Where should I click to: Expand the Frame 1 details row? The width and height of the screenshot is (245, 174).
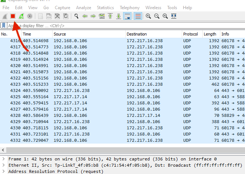pyautogui.click(x=3, y=159)
